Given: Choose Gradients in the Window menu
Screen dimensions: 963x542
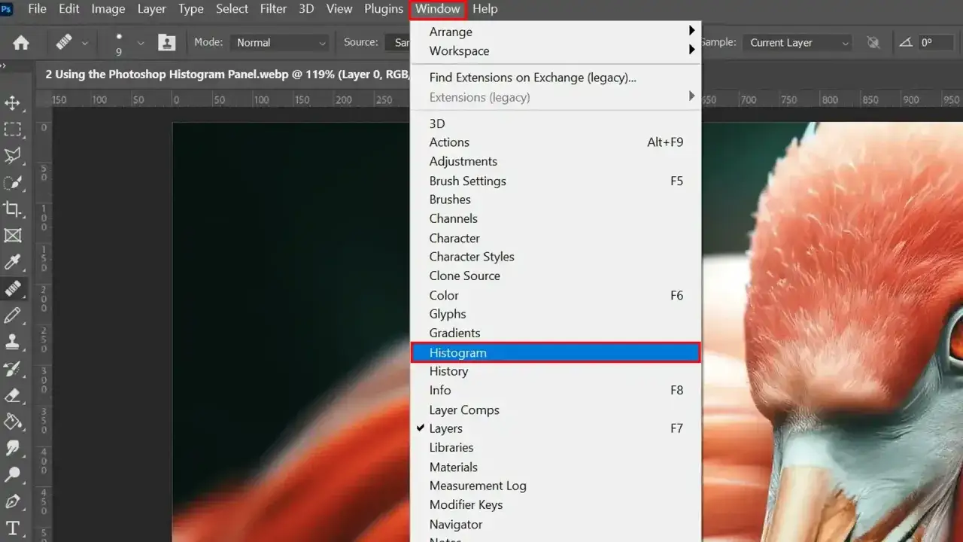Looking at the screenshot, I should click(556, 333).
